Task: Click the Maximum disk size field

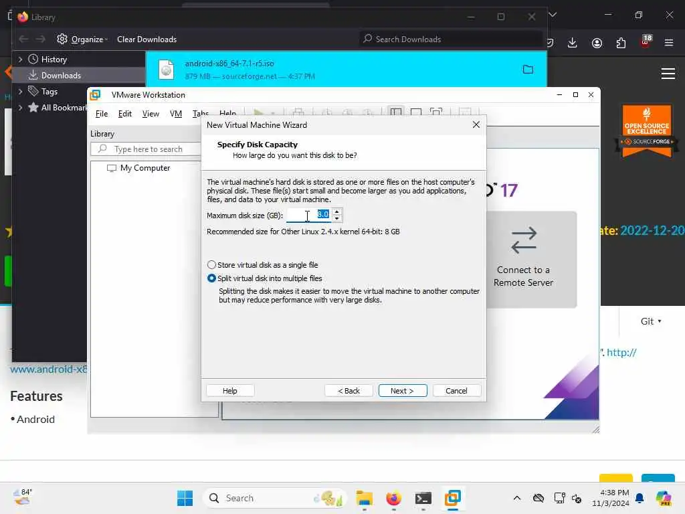Action: click(308, 215)
